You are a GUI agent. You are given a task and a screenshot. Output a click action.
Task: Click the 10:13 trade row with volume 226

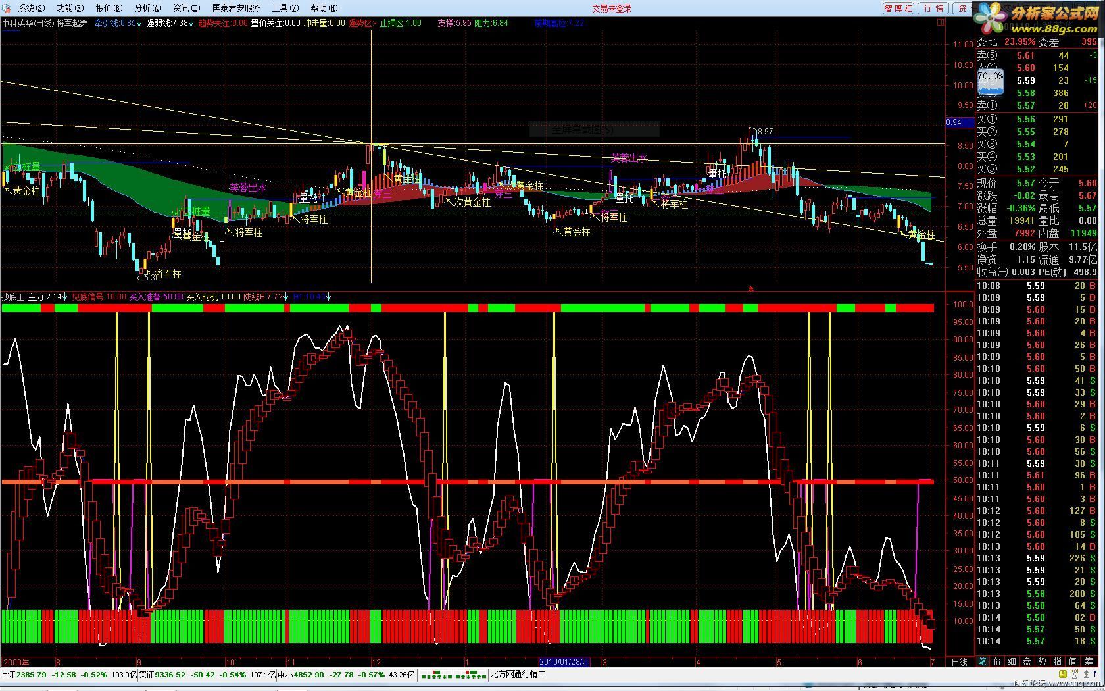pyautogui.click(x=1037, y=558)
